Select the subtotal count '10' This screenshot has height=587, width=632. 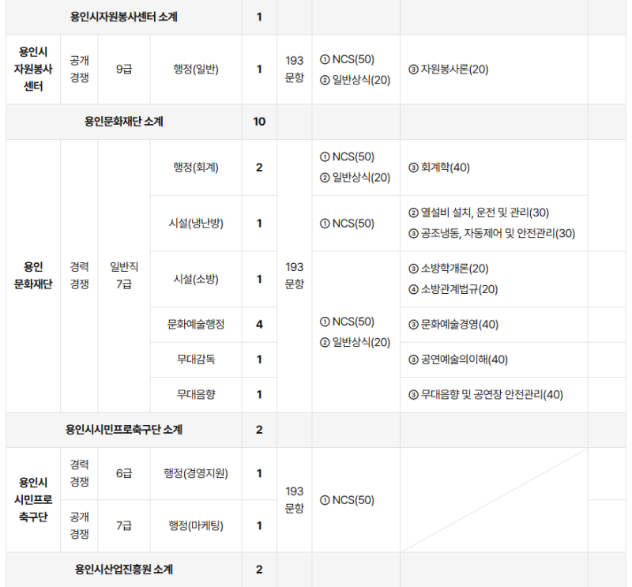259,122
